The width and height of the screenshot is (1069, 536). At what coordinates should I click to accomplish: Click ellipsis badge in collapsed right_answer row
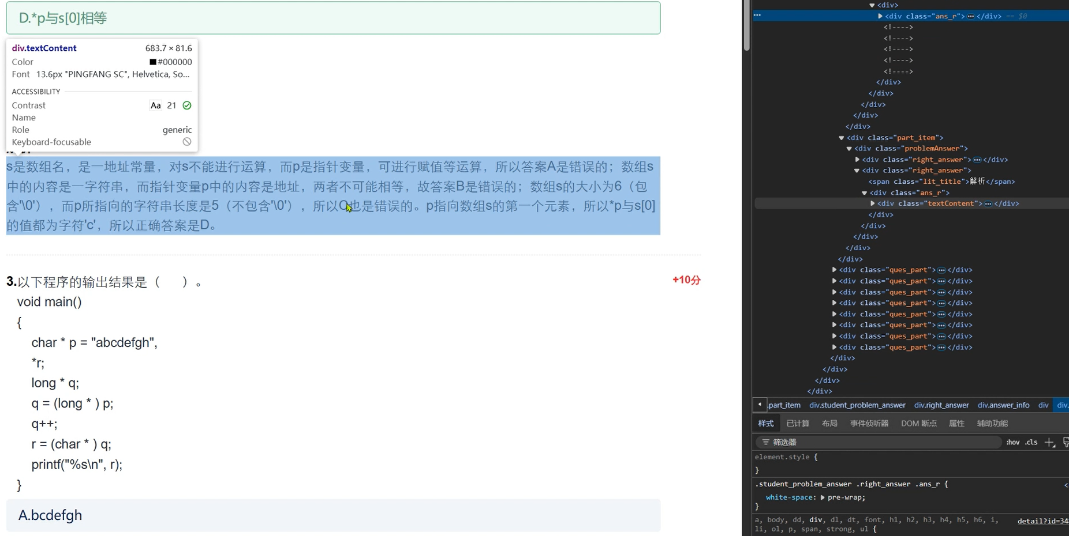pos(977,160)
